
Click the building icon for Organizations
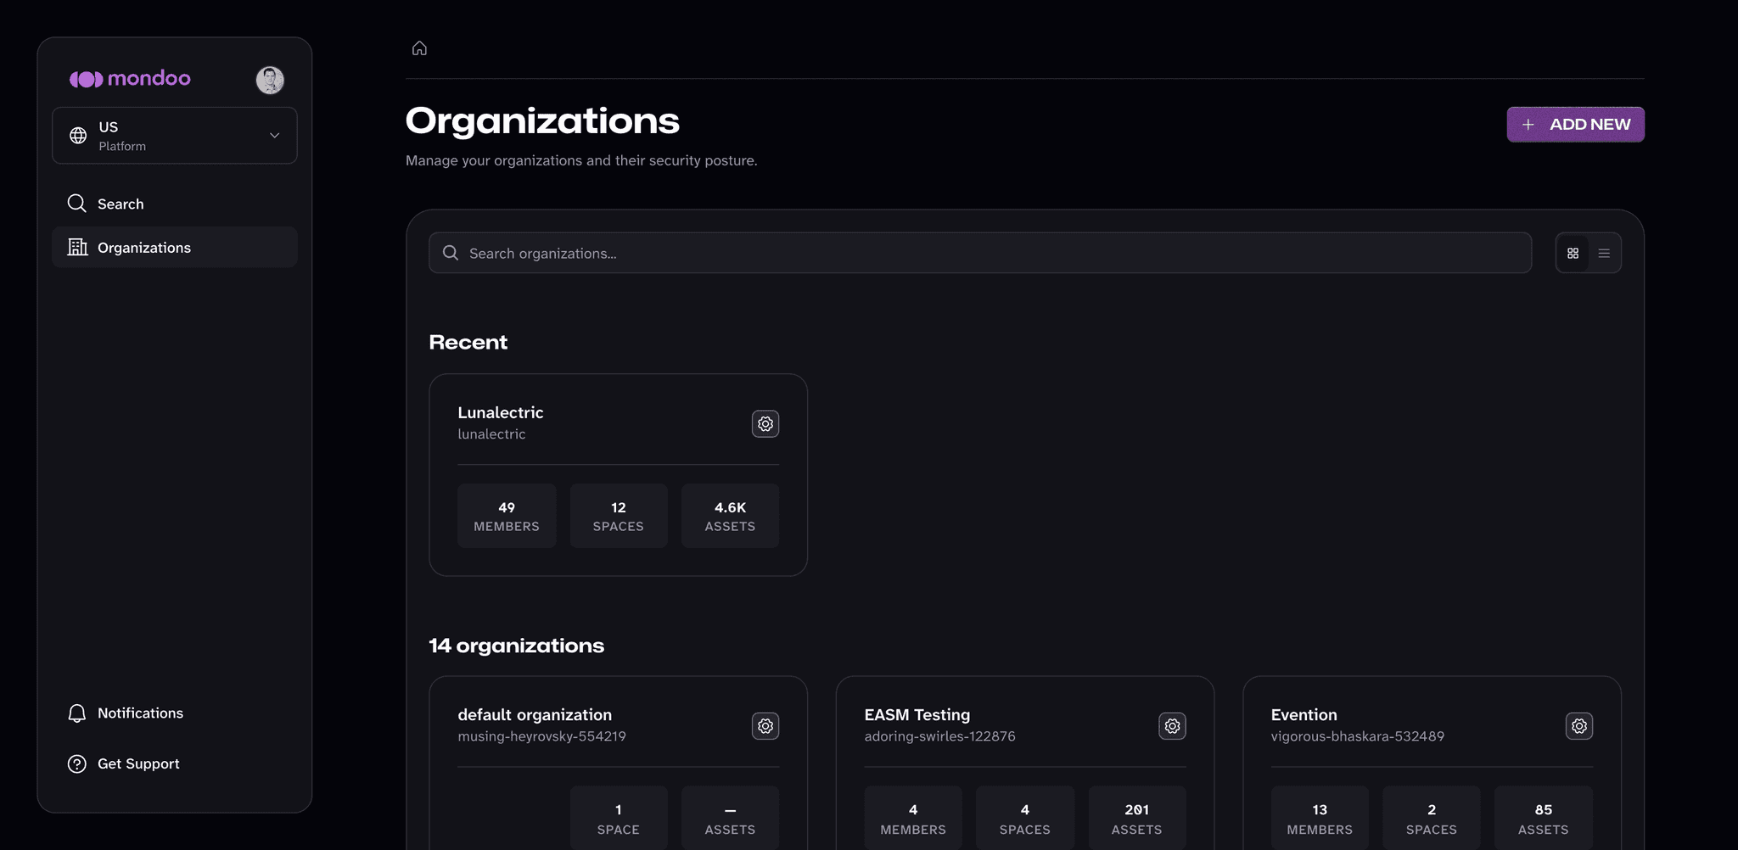[77, 247]
